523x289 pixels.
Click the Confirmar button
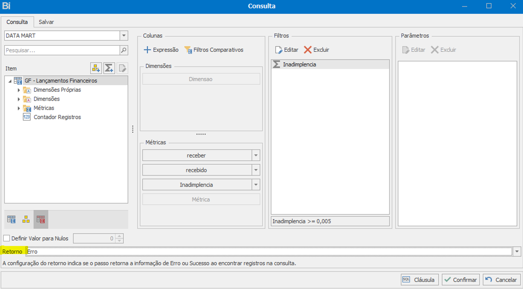tap(461, 280)
